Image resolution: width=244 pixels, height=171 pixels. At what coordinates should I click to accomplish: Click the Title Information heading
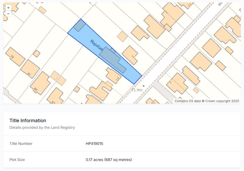(x=28, y=121)
